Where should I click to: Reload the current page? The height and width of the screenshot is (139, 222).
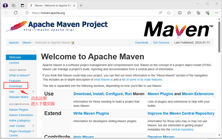point(16,13)
